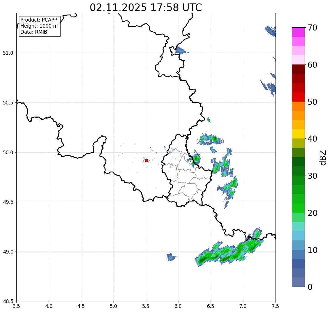Screen dimensions: 330x312
Task: Click the "dBZ" colorbar label
Action: (323, 158)
